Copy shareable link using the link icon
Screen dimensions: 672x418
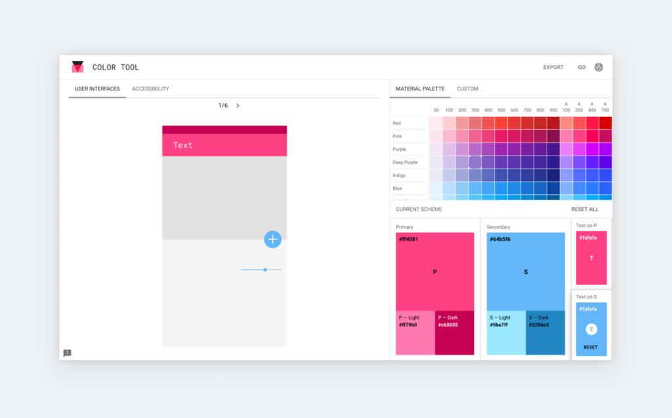pyautogui.click(x=581, y=67)
